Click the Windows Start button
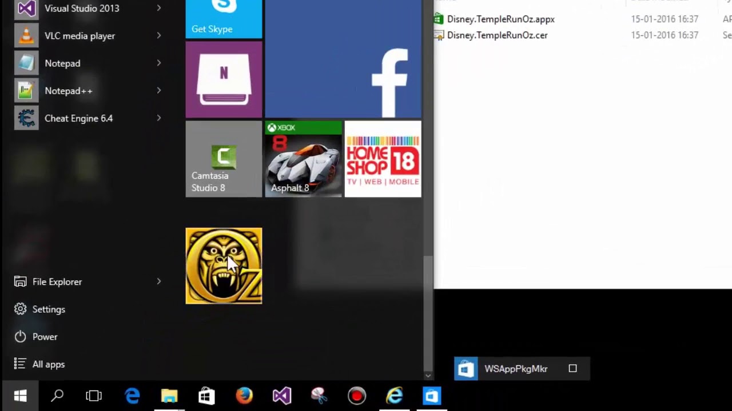732x411 pixels. point(20,396)
